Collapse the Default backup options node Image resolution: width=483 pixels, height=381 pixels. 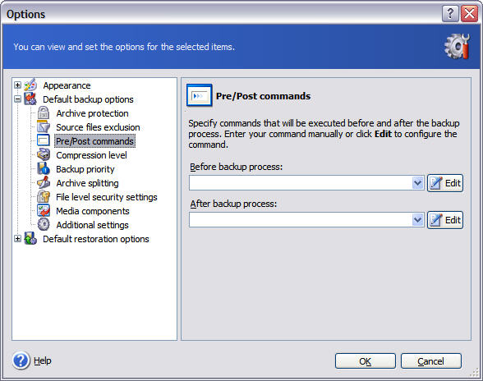click(x=17, y=99)
